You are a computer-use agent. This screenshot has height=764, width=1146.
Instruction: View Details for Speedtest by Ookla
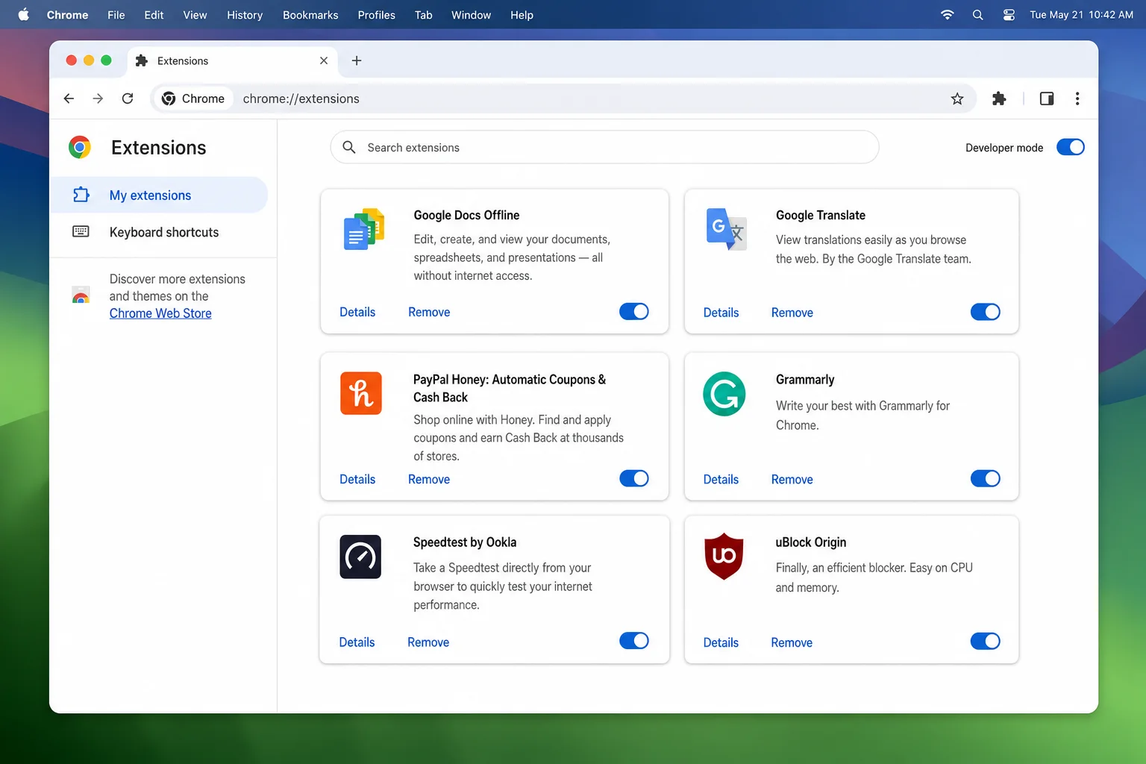click(x=357, y=642)
